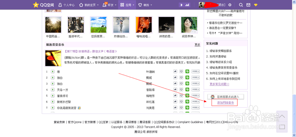
Task: Click the search magnifier icon
Action: (241, 5)
